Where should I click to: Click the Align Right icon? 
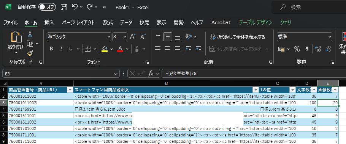point(178,49)
